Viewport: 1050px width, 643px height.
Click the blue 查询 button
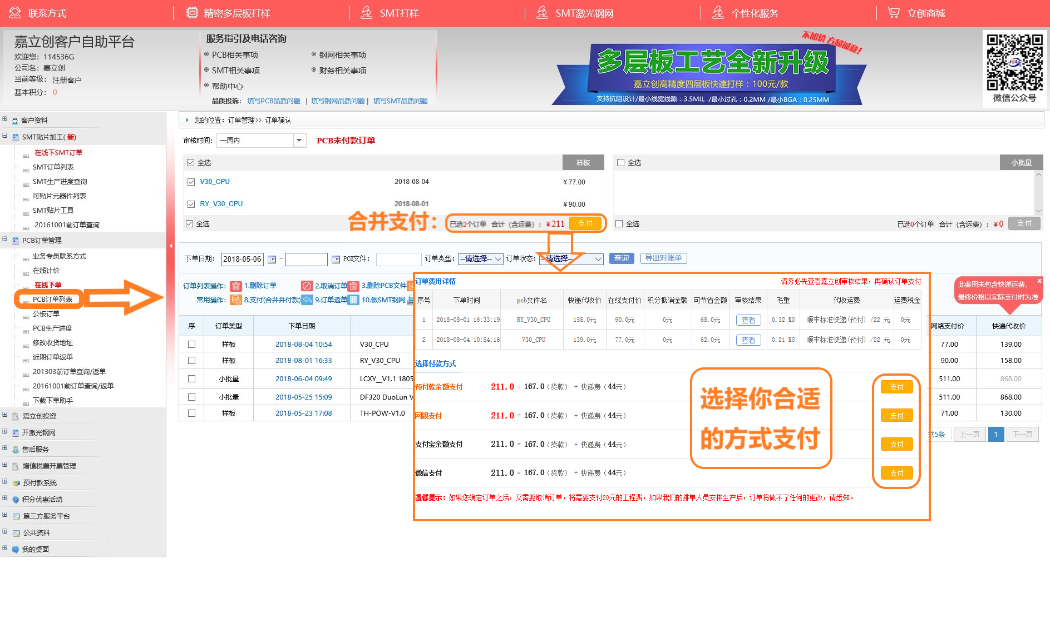coord(621,258)
